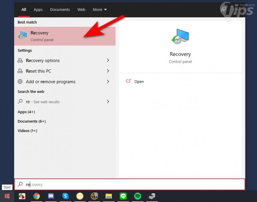Click the magnifier icon beside See web results
The image size is (257, 202).
tap(20, 101)
